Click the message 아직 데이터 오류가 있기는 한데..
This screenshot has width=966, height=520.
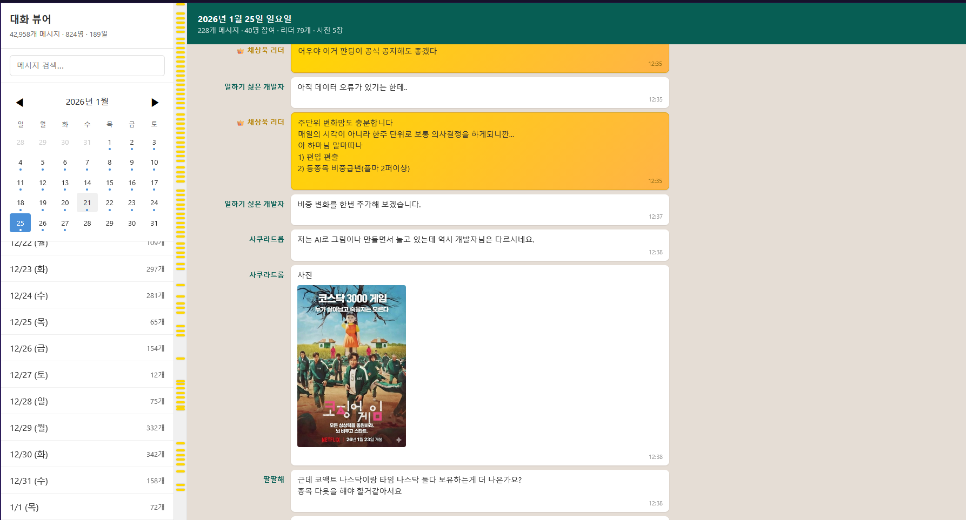click(480, 92)
